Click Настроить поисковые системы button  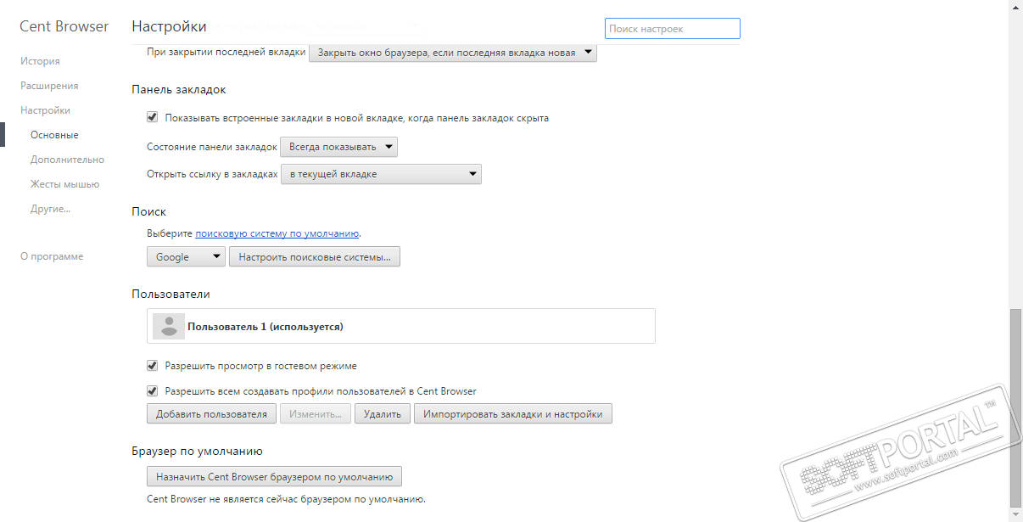pyautogui.click(x=314, y=256)
